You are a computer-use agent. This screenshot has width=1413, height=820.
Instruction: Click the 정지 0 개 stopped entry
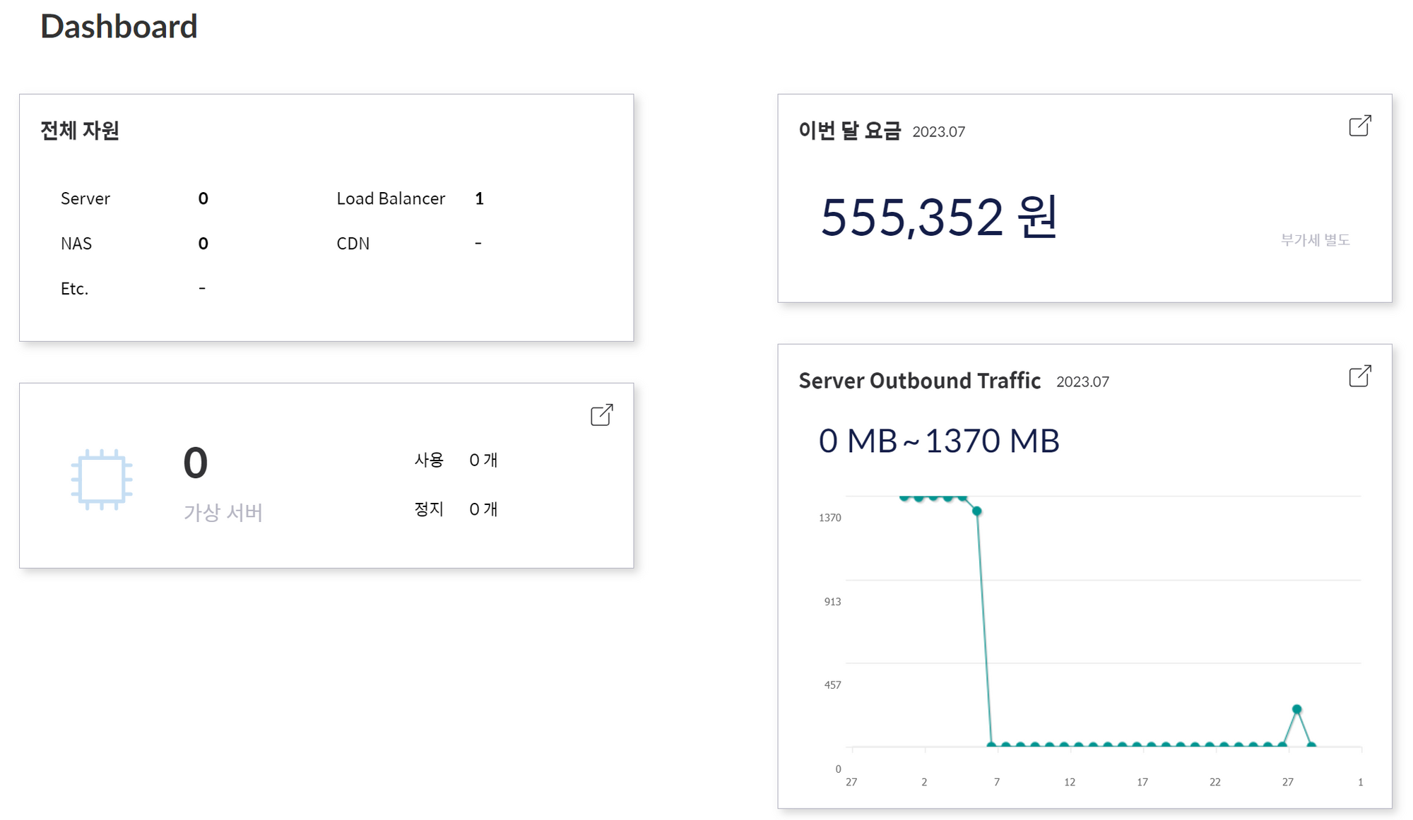(456, 509)
